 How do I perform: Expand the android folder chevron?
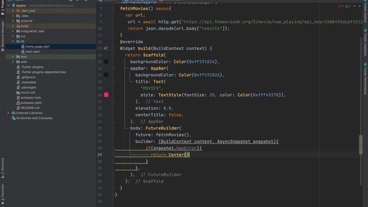coord(13,21)
